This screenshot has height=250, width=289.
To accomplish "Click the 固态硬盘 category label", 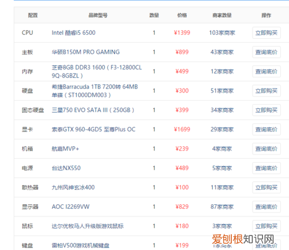I will click(33, 110).
